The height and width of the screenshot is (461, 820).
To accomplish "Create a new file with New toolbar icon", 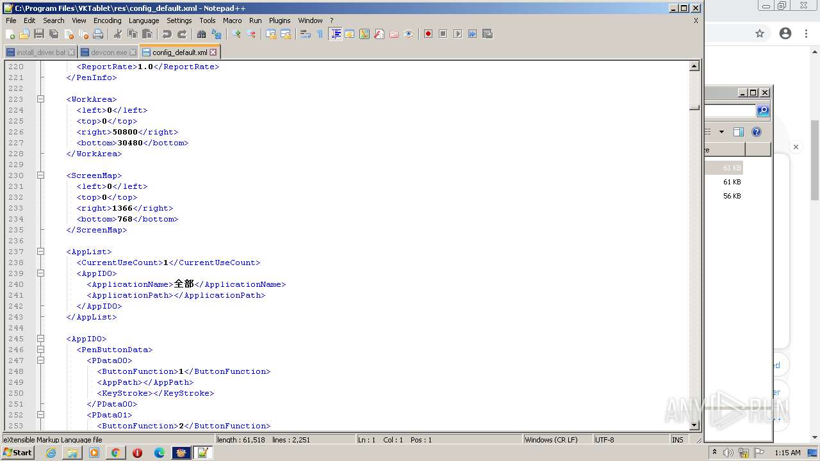I will tap(10, 34).
